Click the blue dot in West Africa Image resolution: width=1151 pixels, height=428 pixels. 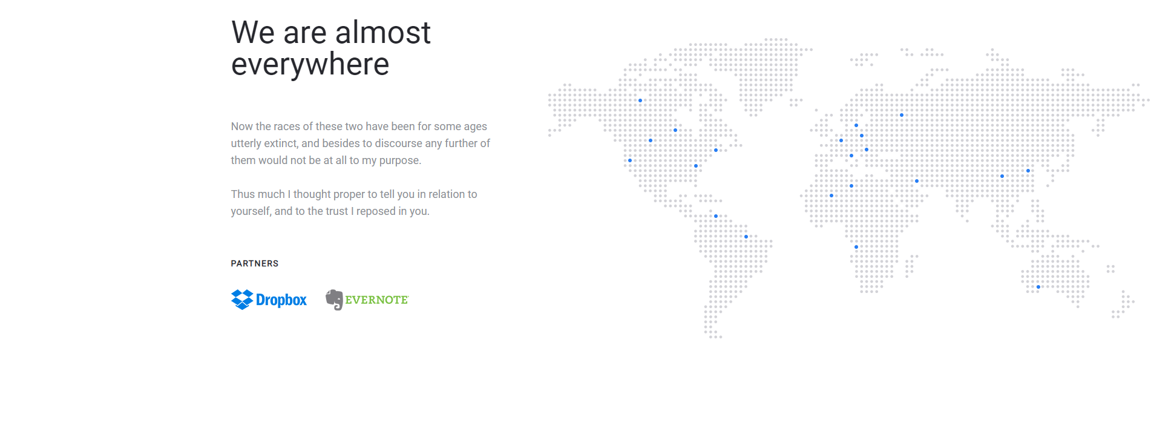(831, 196)
